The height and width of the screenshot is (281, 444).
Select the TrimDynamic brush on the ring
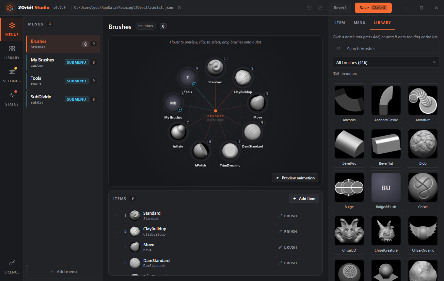230,151
